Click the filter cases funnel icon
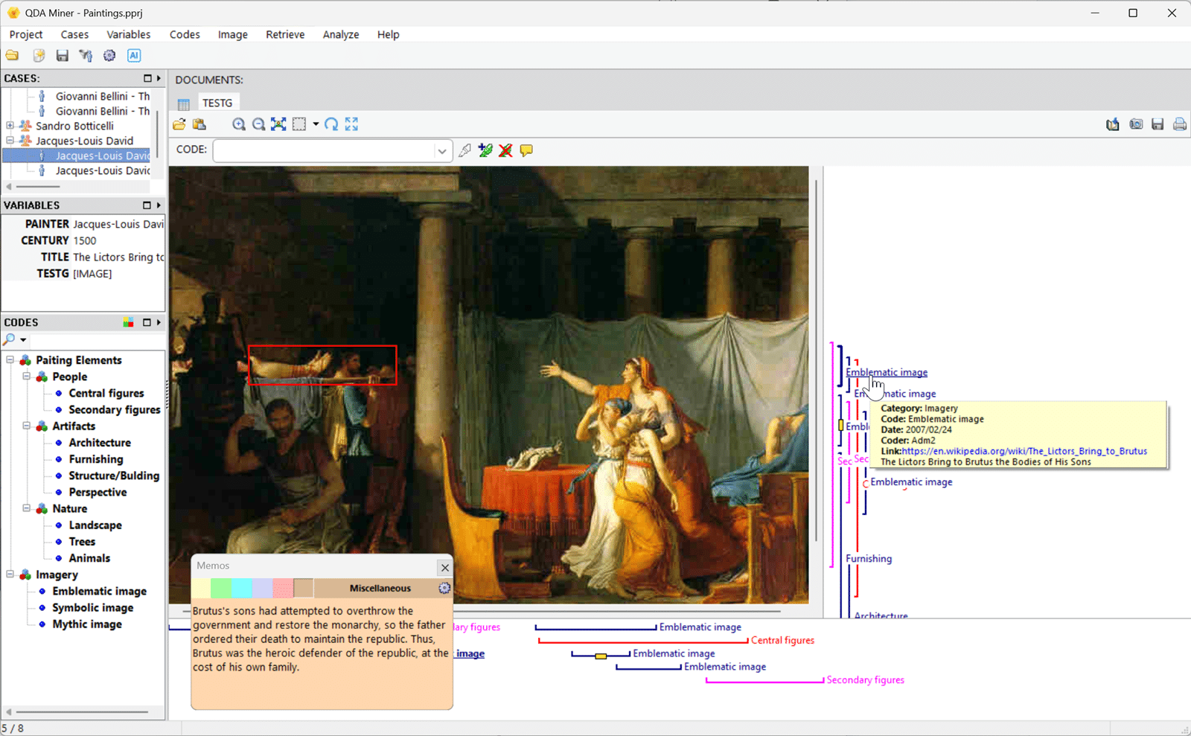 86,56
